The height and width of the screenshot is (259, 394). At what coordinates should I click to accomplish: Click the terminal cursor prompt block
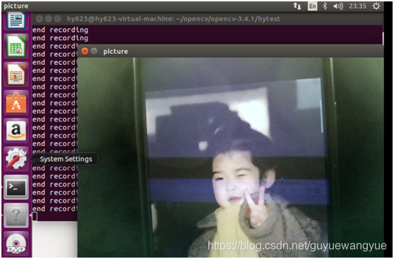pos(35,217)
